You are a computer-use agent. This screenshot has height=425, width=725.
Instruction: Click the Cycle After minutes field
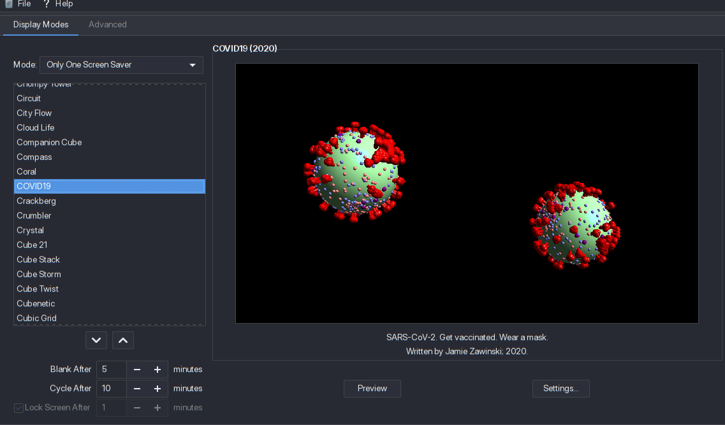[111, 389]
